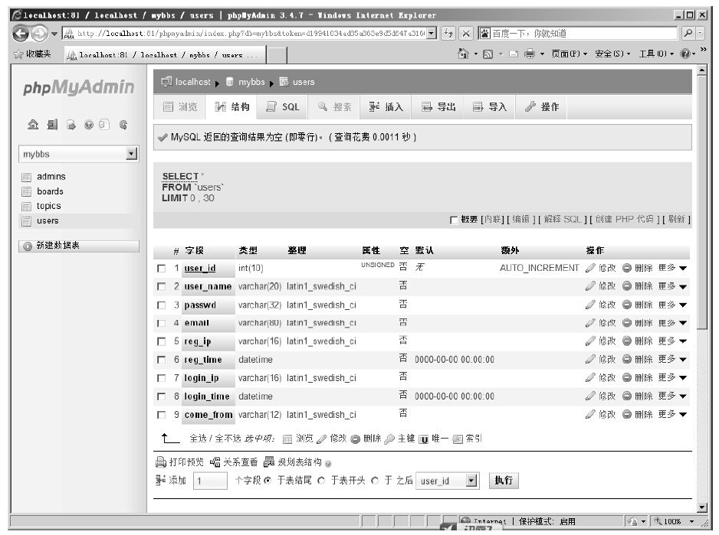Click the browse icon beside boards table
The image size is (719, 535).
pos(27,191)
